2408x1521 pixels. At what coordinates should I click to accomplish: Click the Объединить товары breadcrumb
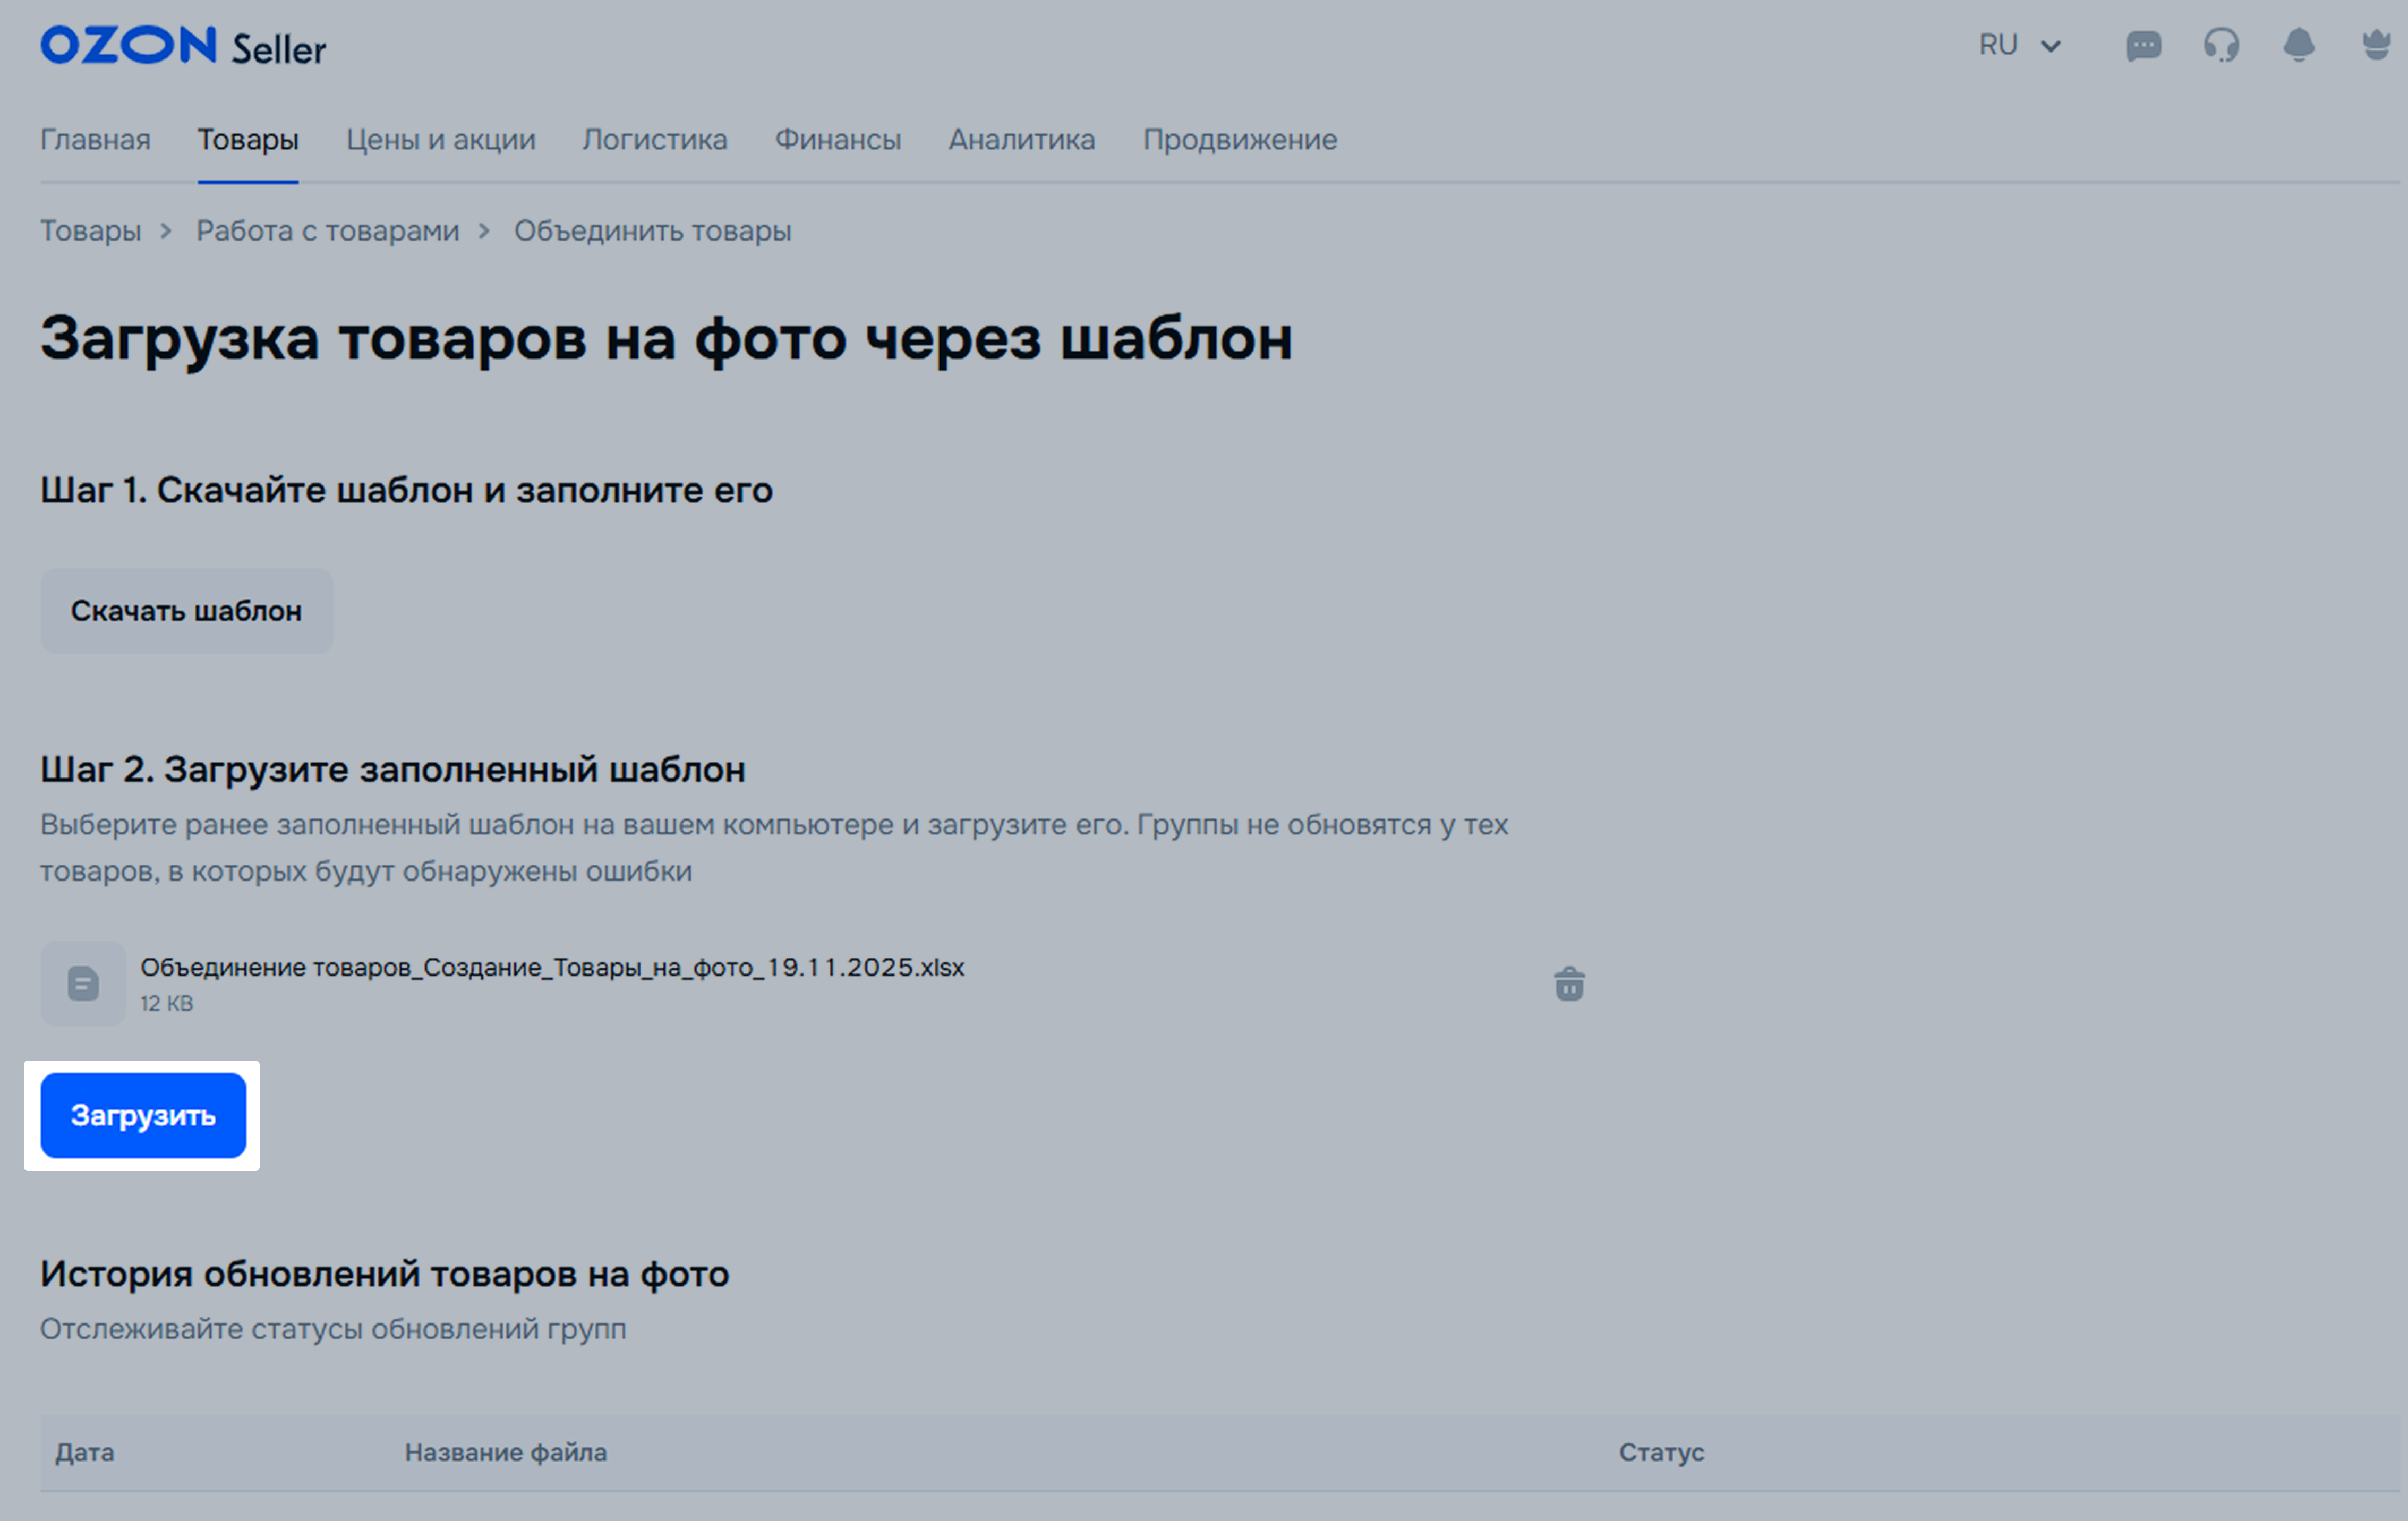(652, 231)
